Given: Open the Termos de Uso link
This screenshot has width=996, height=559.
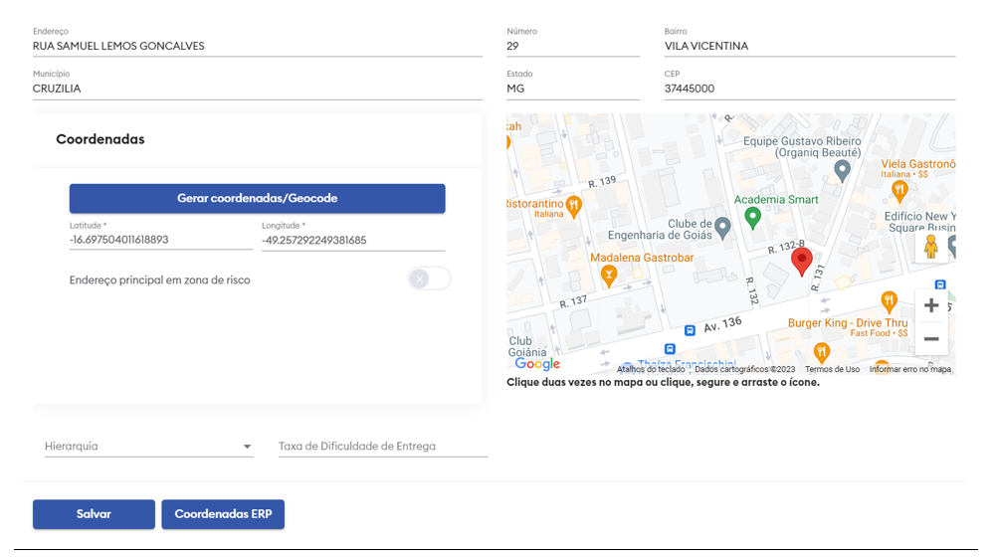Looking at the screenshot, I should point(832,369).
